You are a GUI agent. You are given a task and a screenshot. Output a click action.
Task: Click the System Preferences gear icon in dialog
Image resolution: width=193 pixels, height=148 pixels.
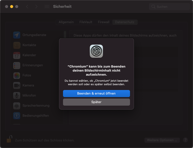[x=96, y=51]
